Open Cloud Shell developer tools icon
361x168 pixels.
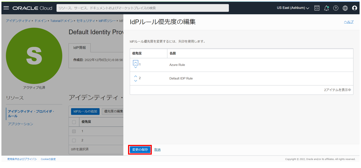(x=317, y=8)
